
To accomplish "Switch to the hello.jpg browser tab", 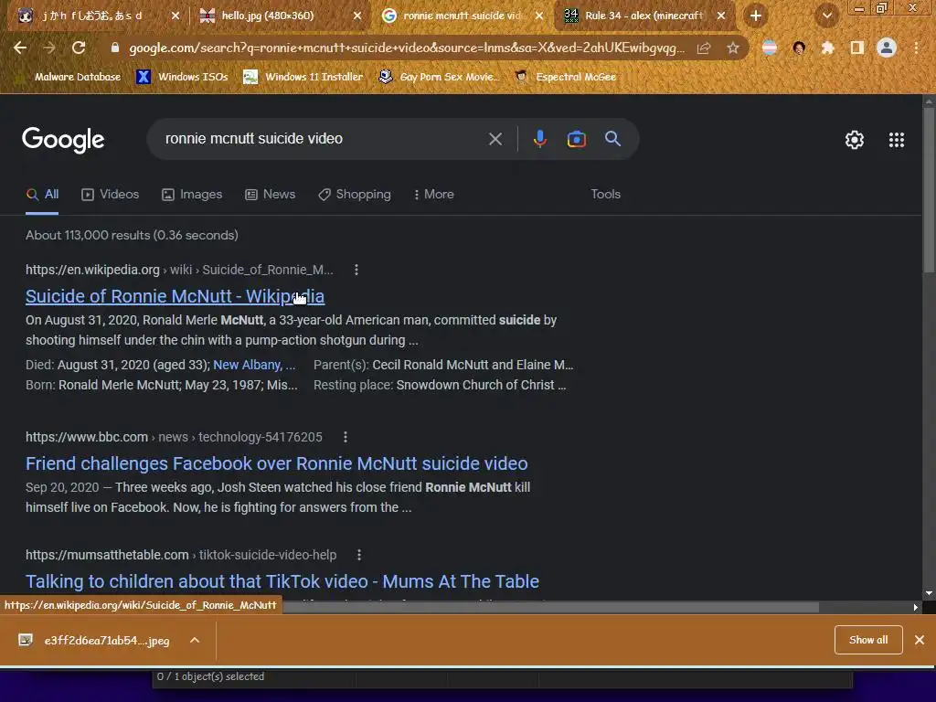I will [268, 16].
